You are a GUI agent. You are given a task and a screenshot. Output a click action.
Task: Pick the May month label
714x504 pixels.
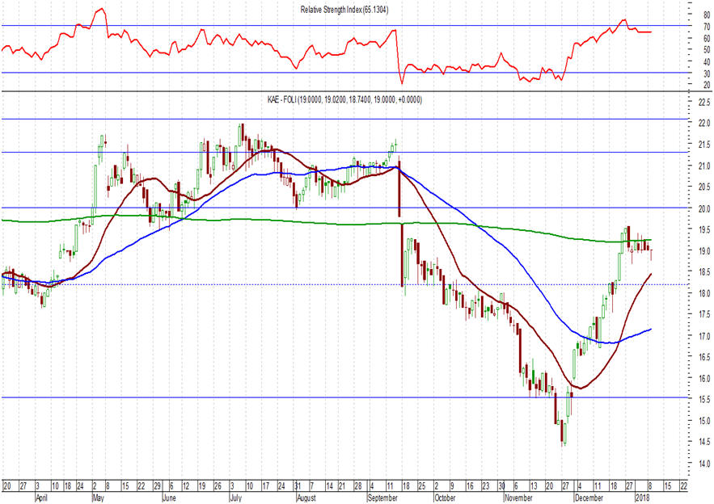99,498
